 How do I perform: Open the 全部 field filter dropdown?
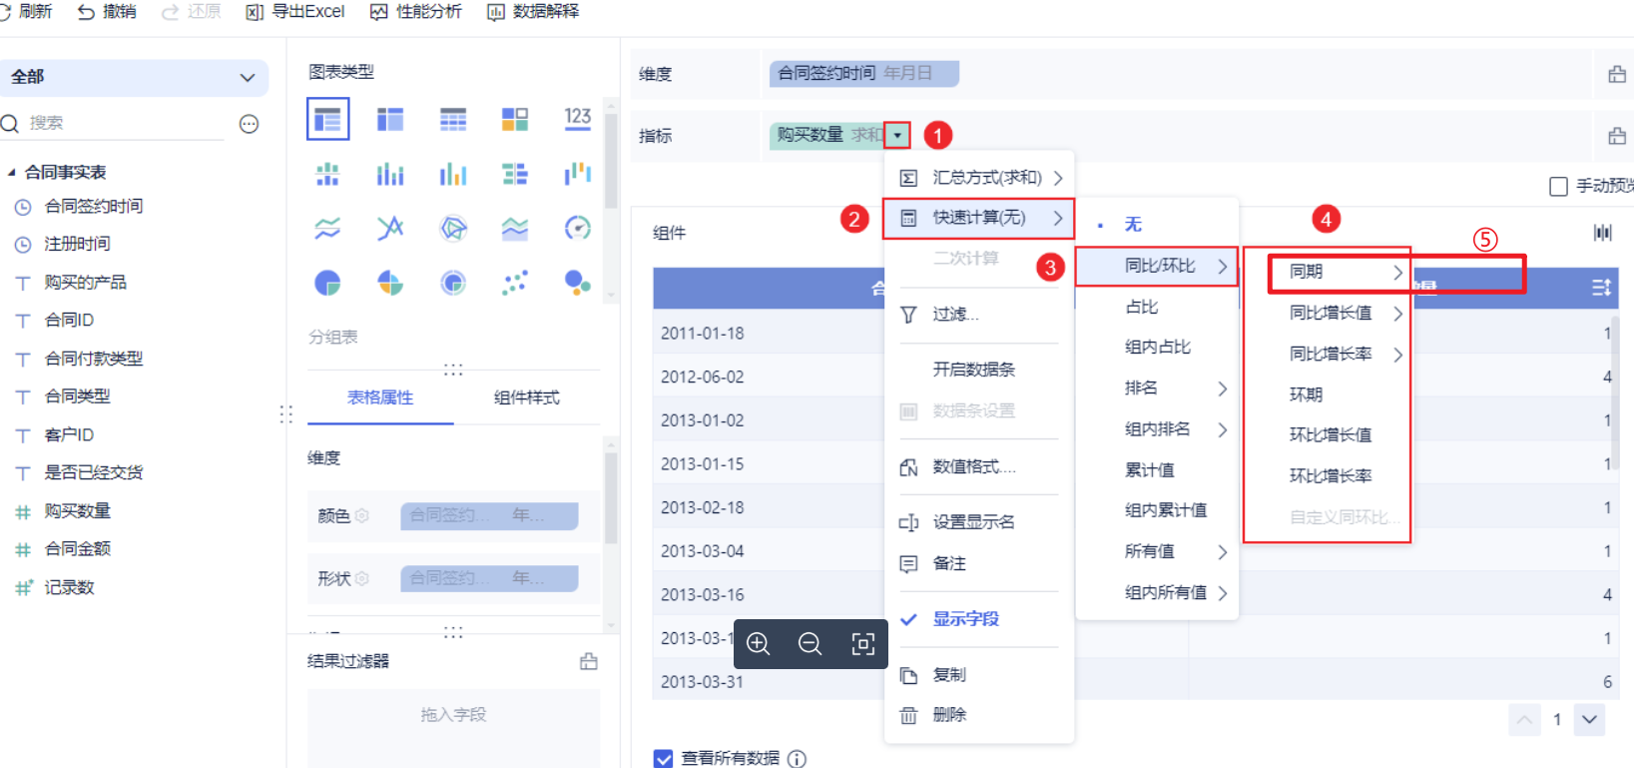(x=134, y=77)
